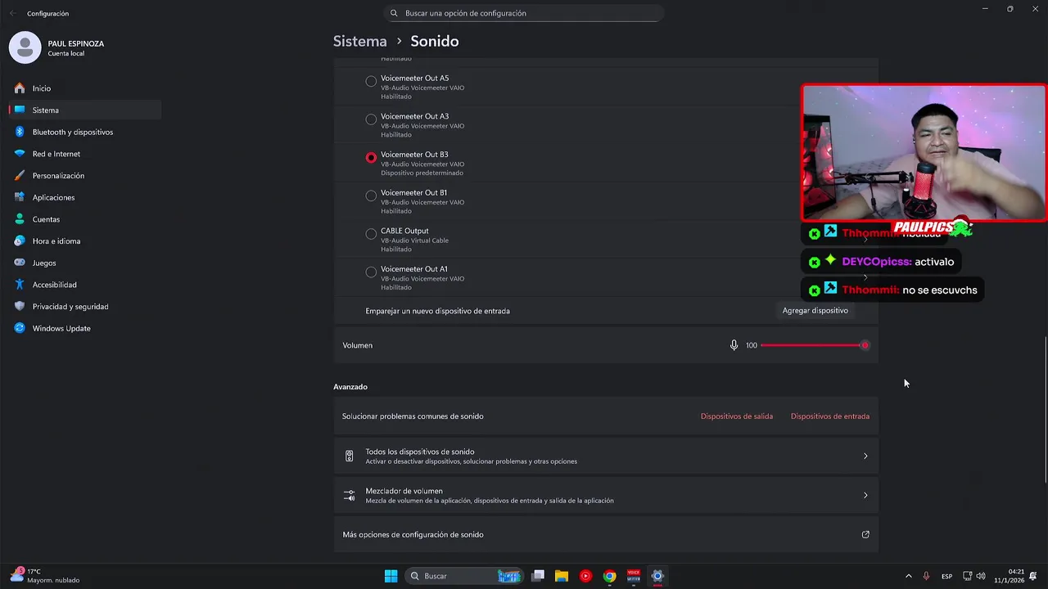Open Task View on the taskbar
This screenshot has width=1048, height=589.
[538, 576]
